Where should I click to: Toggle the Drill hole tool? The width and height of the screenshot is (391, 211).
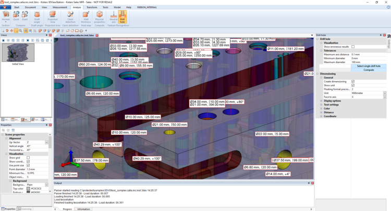(x=122, y=17)
